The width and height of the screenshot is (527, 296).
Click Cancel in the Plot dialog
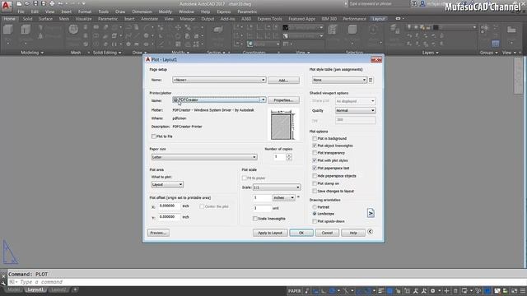pos(327,233)
